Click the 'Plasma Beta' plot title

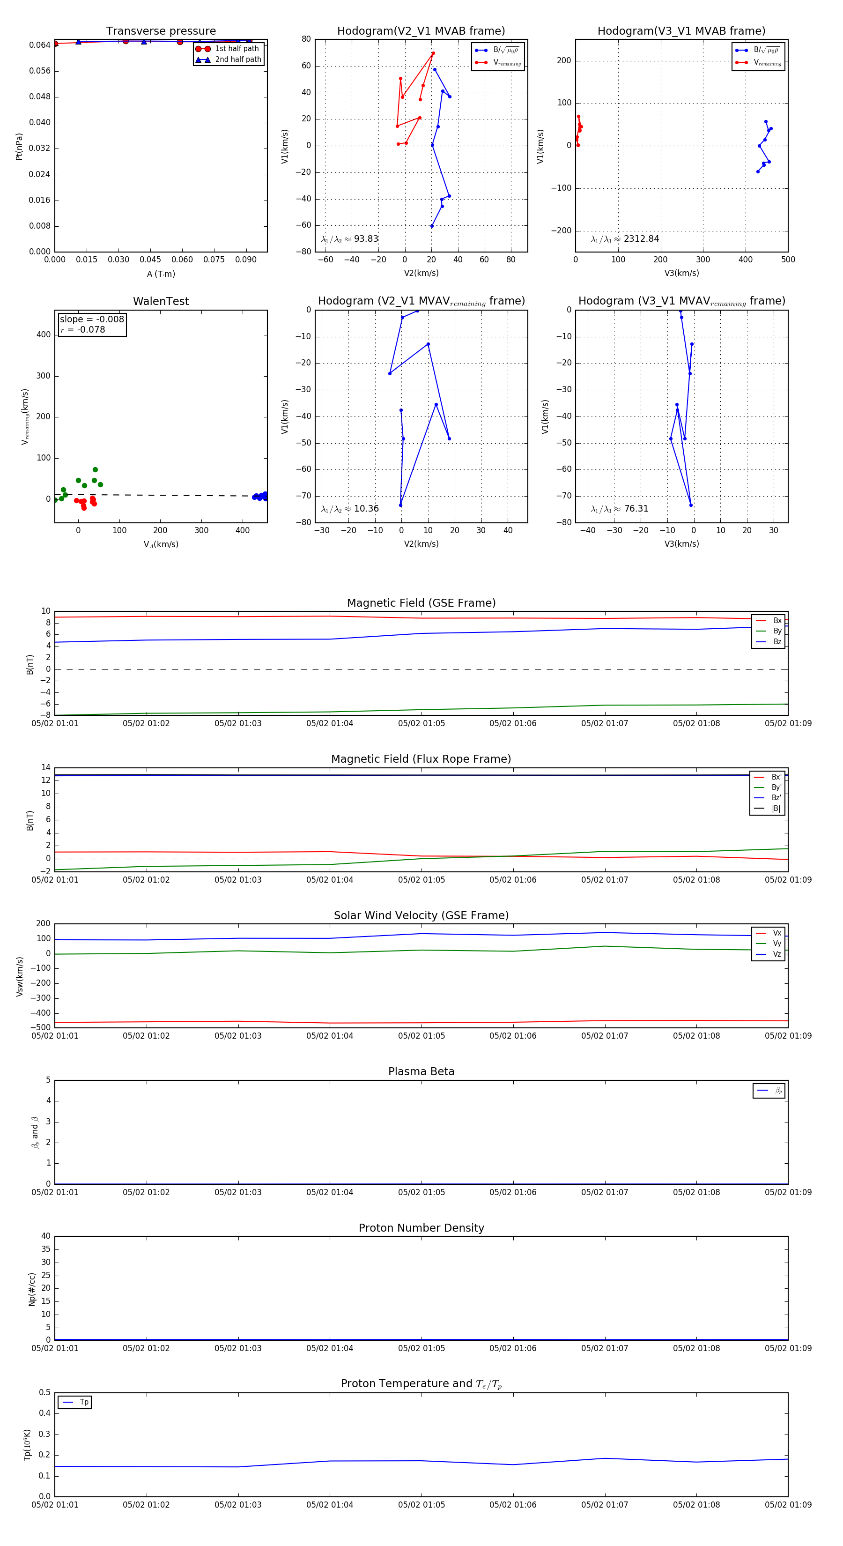pos(421,1071)
